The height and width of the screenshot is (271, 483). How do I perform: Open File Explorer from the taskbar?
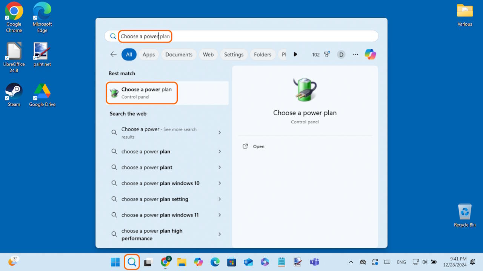pos(182,262)
